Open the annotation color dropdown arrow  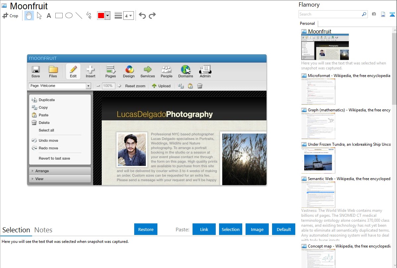click(x=108, y=16)
